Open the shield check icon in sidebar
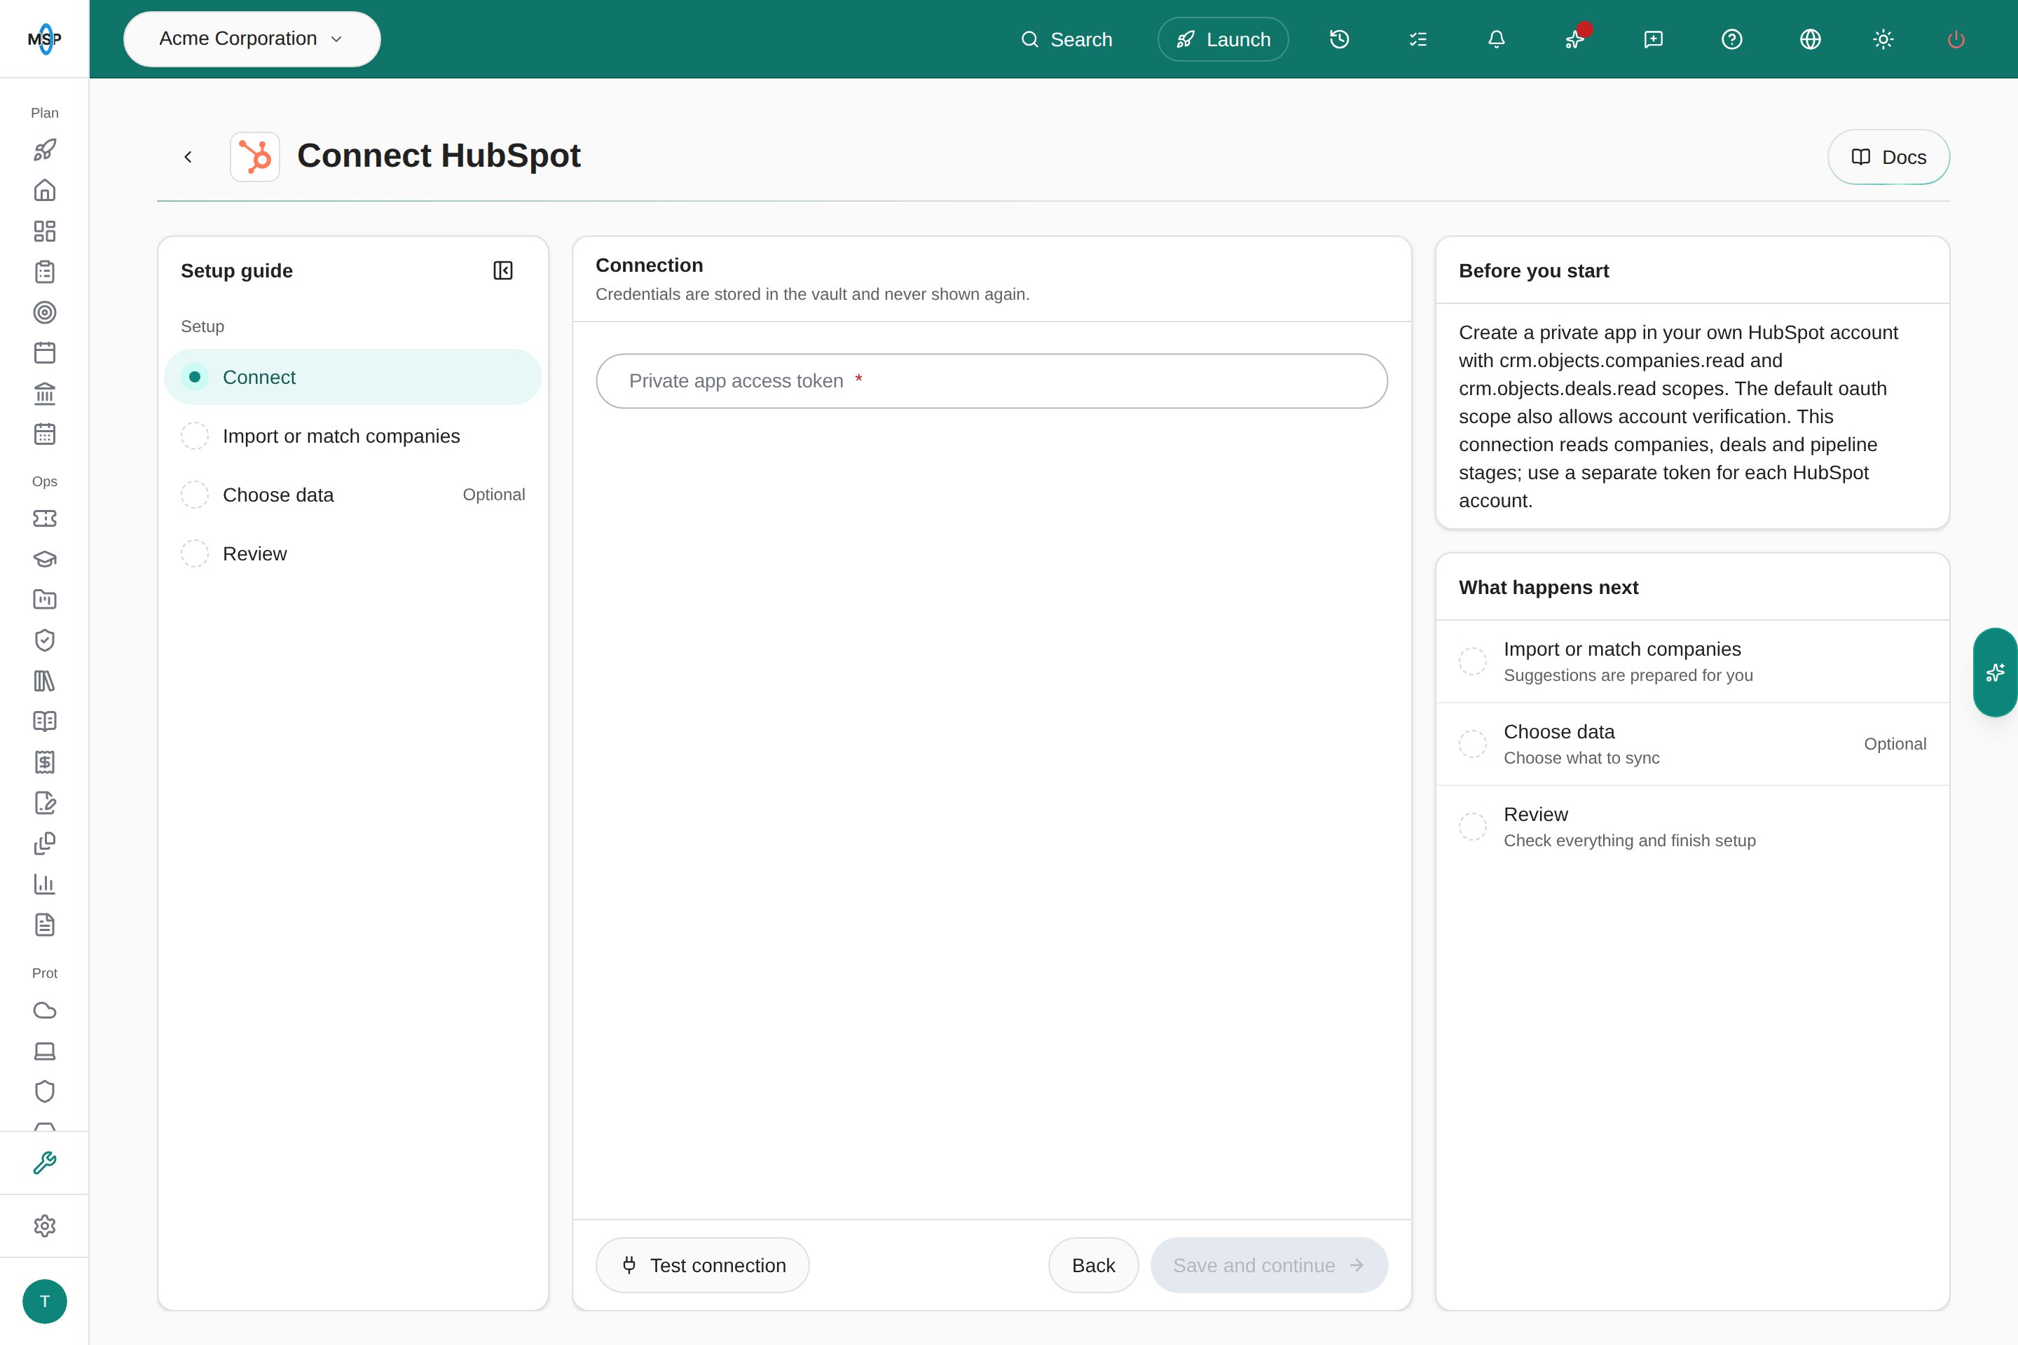This screenshot has height=1345, width=2018. pyautogui.click(x=45, y=640)
